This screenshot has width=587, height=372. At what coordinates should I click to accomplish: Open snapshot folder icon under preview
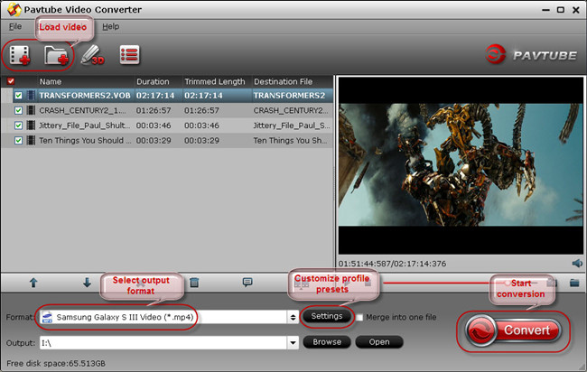click(x=574, y=283)
